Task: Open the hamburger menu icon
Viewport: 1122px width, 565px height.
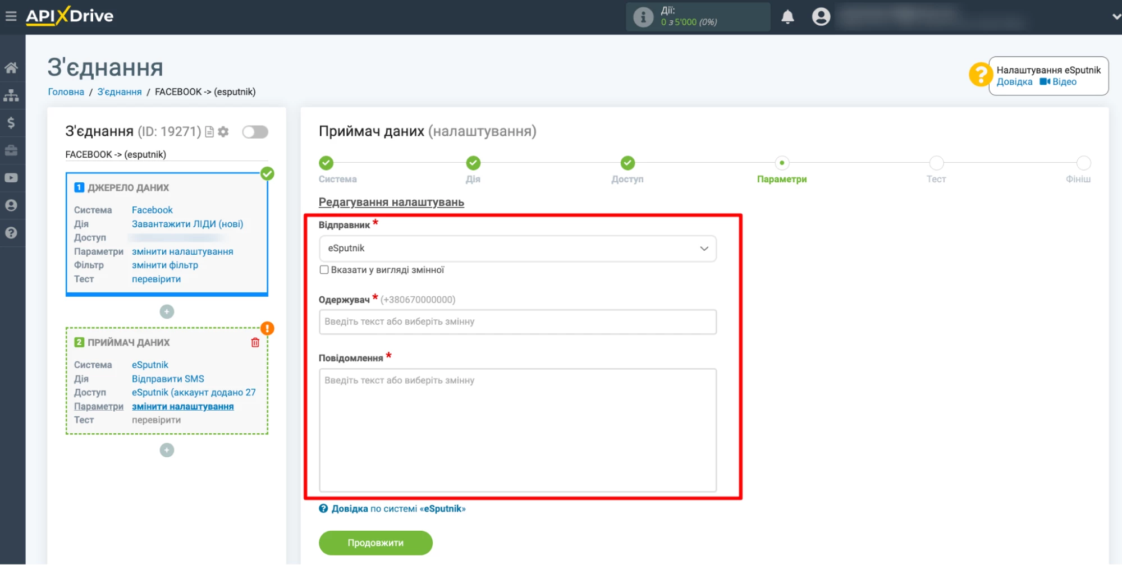Action: [x=11, y=16]
